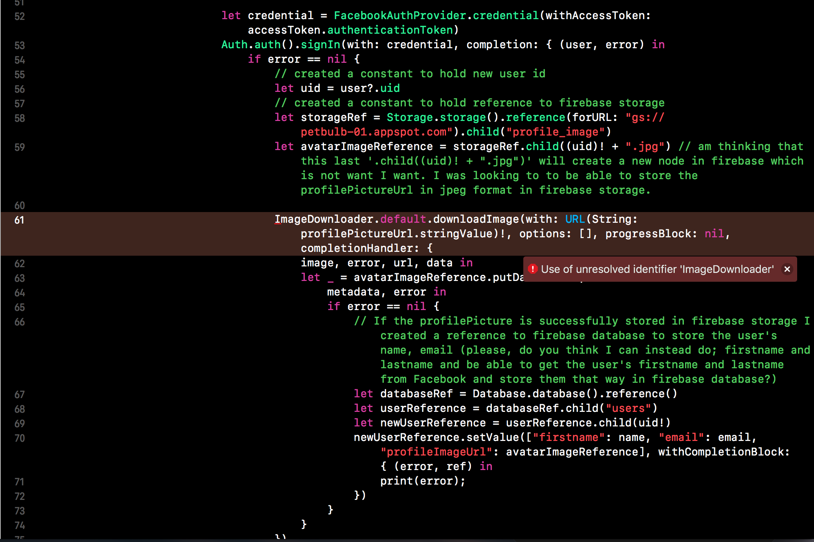This screenshot has width=814, height=542.
Task: Click the URL type on line 61
Action: 575,219
